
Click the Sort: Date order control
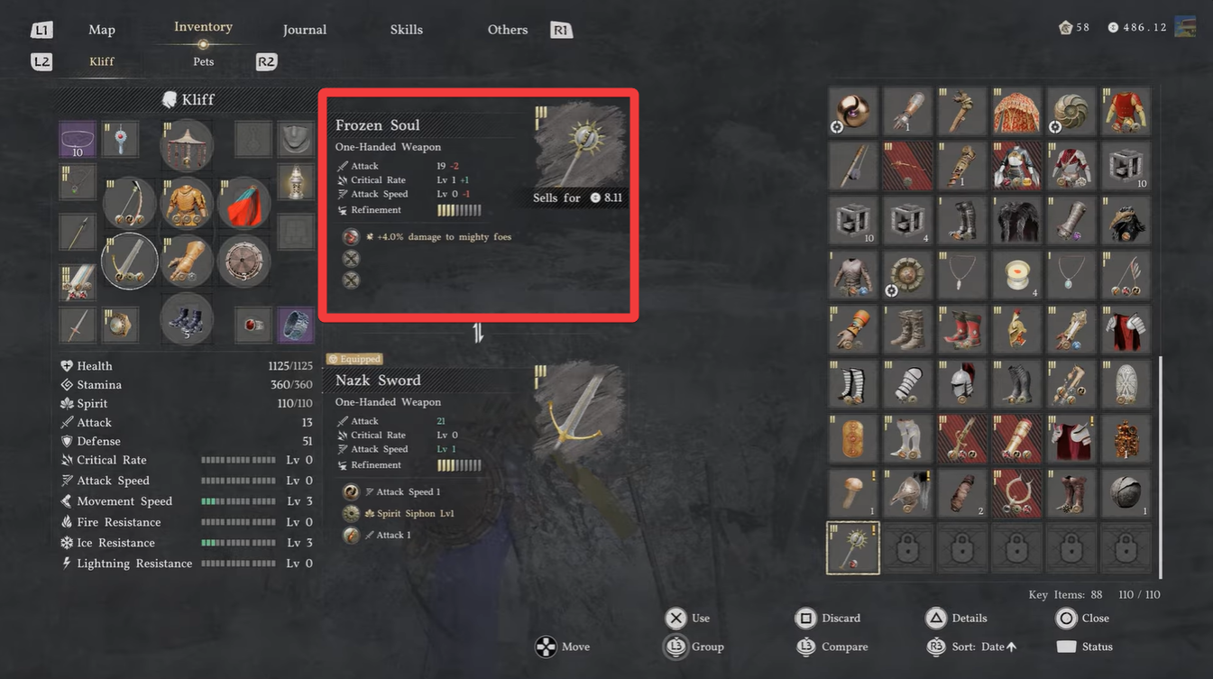click(x=972, y=647)
